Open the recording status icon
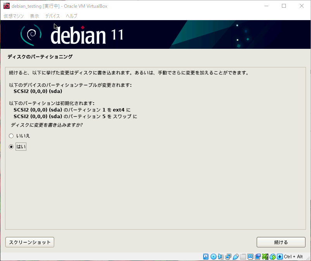 point(257,257)
